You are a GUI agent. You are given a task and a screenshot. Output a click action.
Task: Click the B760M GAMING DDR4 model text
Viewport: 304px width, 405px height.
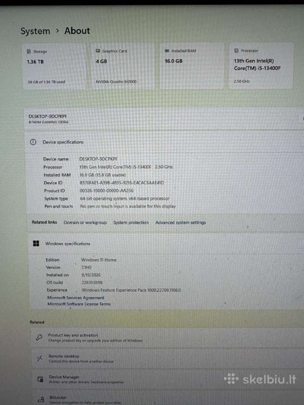(x=49, y=122)
